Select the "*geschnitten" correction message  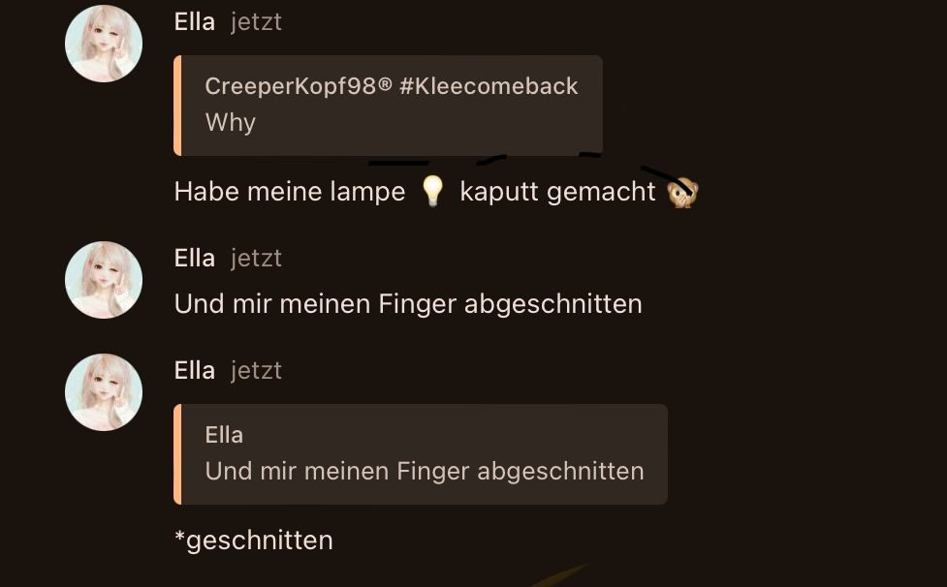click(x=254, y=541)
